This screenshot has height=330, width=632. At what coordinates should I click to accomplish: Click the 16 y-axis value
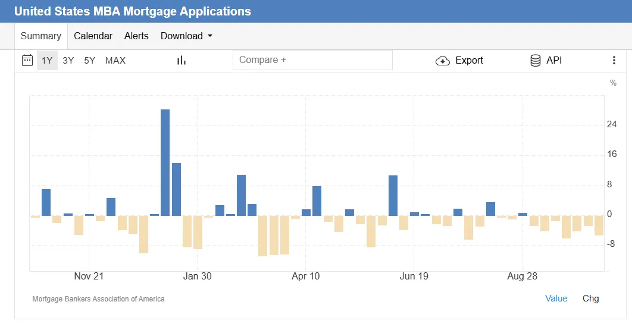coord(611,154)
